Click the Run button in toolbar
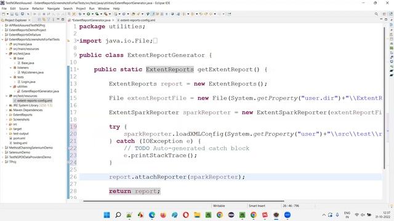The width and height of the screenshot is (394, 221). [89, 14]
